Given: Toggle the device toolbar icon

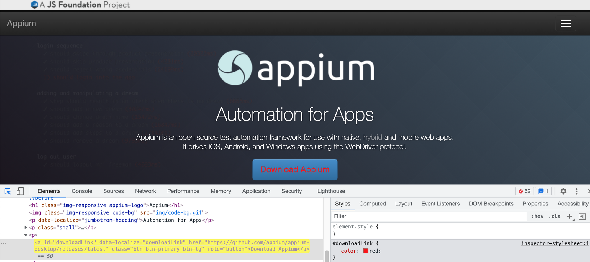Looking at the screenshot, I should click(20, 191).
